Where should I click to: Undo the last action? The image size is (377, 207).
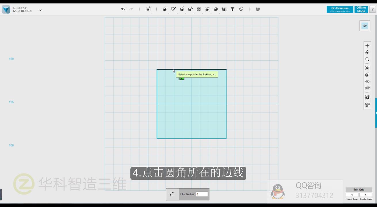[x=123, y=9]
